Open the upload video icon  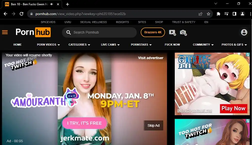click(x=172, y=33)
